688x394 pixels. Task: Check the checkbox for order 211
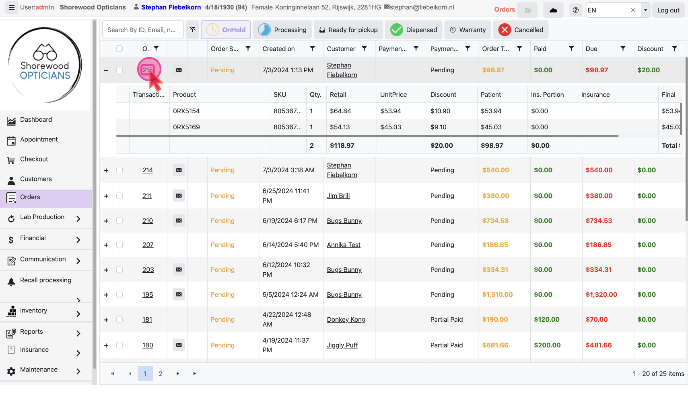(x=119, y=196)
